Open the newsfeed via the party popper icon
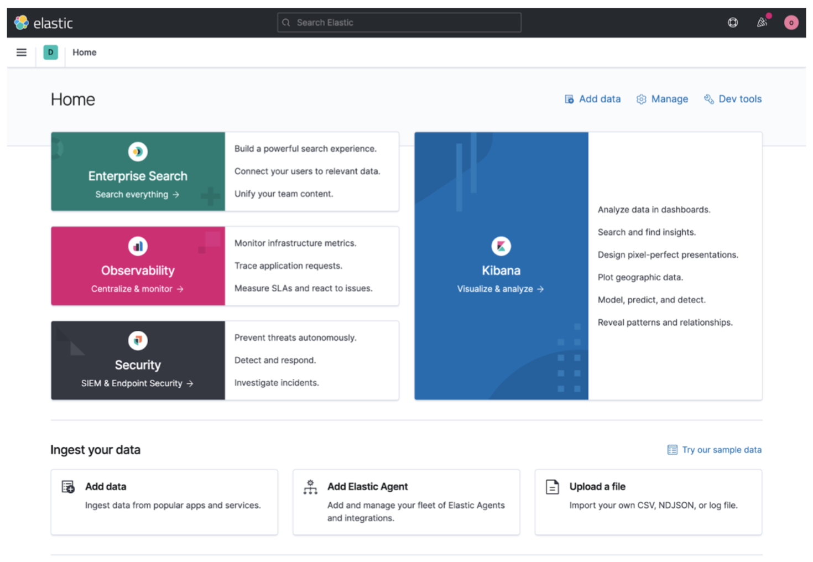Image resolution: width=813 pixels, height=562 pixels. click(763, 22)
